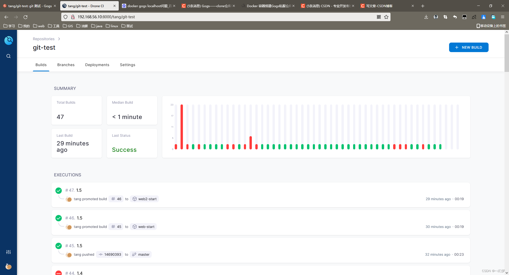Click the success check icon of build #46
Viewport: 509px width, 275px height.
click(x=59, y=218)
